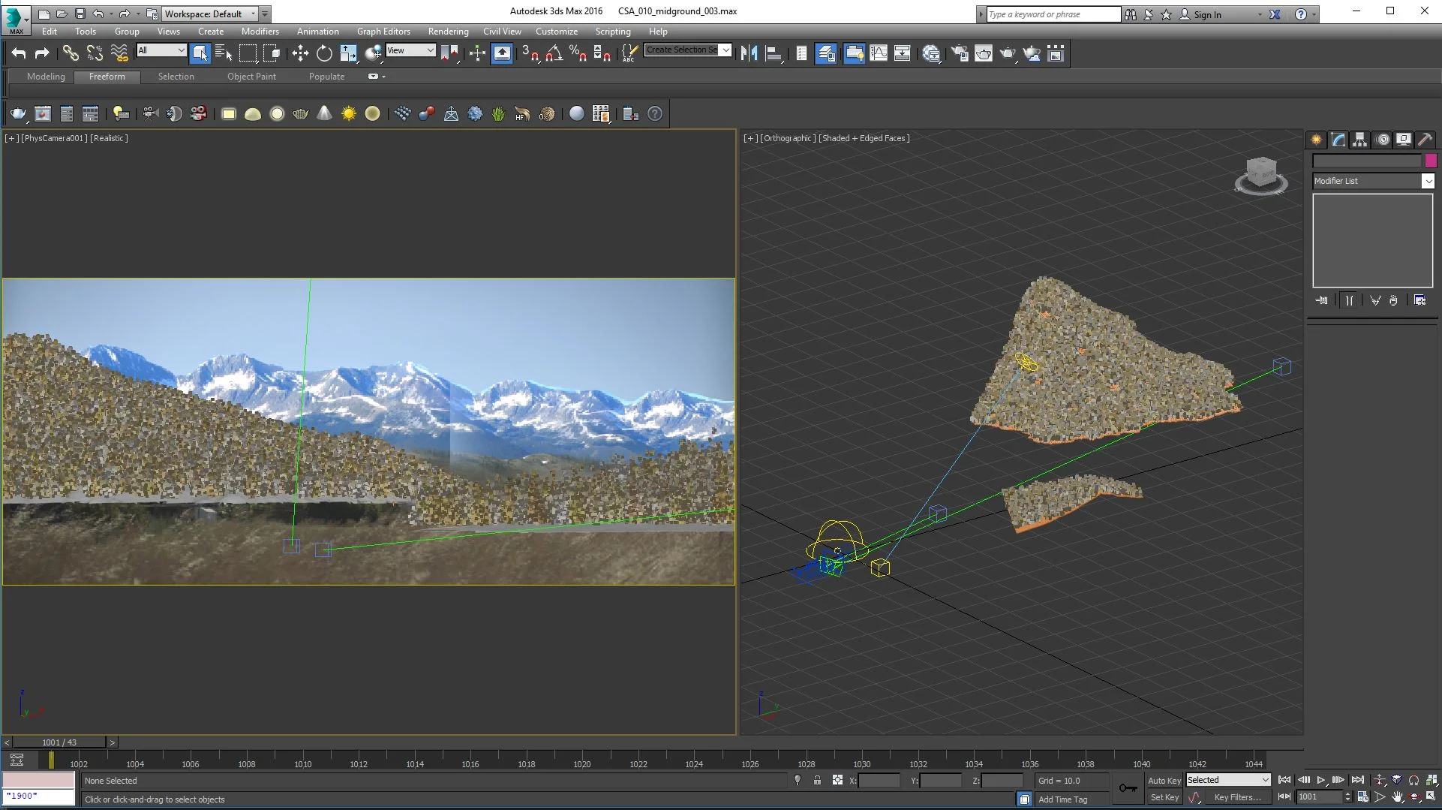Image resolution: width=1442 pixels, height=810 pixels.
Task: Enable Auto Key animation mode
Action: tap(1164, 781)
